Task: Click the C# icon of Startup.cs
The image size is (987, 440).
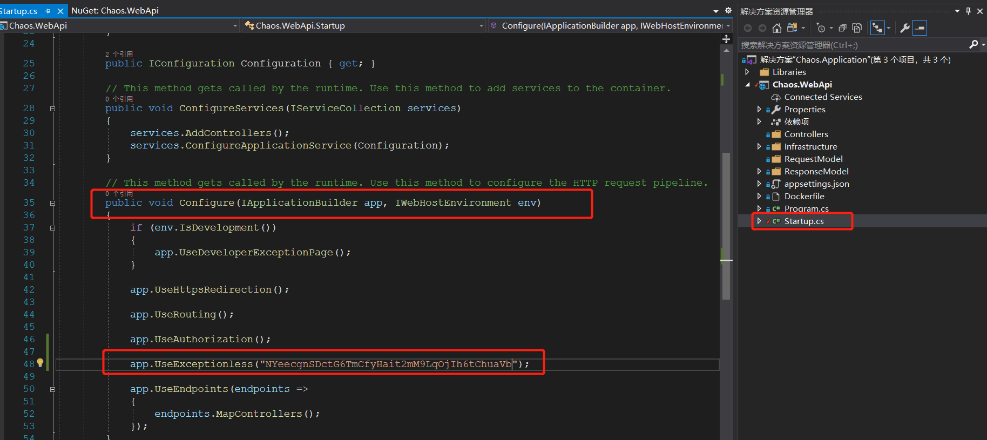Action: point(776,221)
